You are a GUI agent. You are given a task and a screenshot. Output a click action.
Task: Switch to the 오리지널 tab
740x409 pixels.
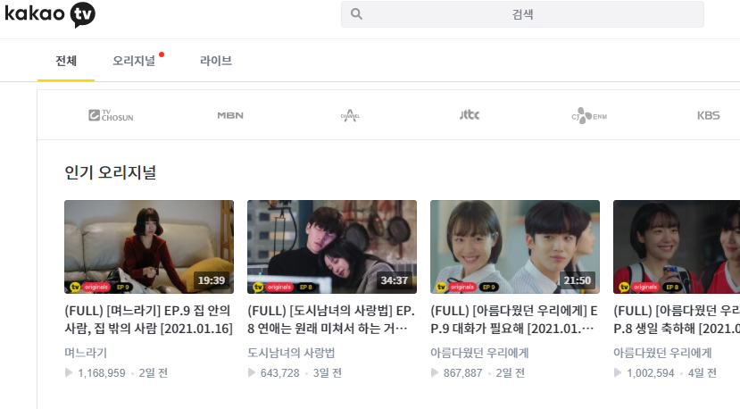pos(134,61)
